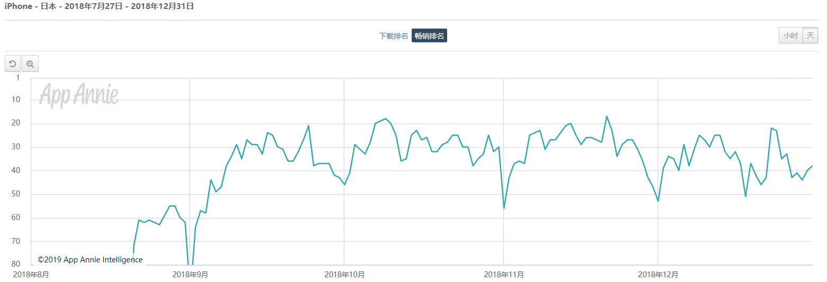This screenshot has width=827, height=282.
Task: Click the 2018年12月 x-axis label
Action: point(658,275)
